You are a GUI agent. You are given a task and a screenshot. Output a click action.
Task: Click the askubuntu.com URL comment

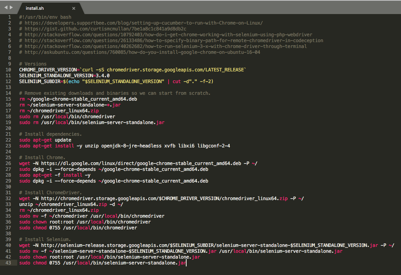coord(140,52)
